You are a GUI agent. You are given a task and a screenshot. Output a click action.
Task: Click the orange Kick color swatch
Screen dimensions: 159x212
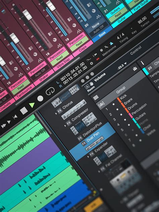(x=119, y=100)
